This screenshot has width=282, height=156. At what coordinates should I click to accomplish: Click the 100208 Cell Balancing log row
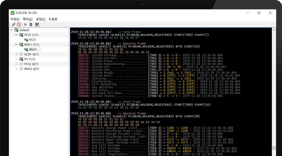(159, 84)
